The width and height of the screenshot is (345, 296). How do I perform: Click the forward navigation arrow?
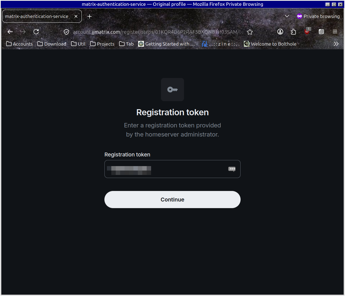click(23, 32)
